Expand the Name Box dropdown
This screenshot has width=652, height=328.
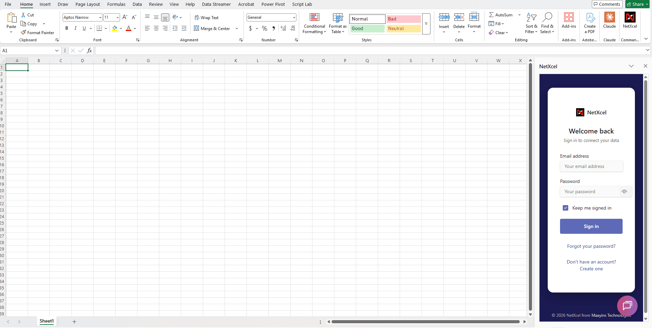pyautogui.click(x=57, y=51)
